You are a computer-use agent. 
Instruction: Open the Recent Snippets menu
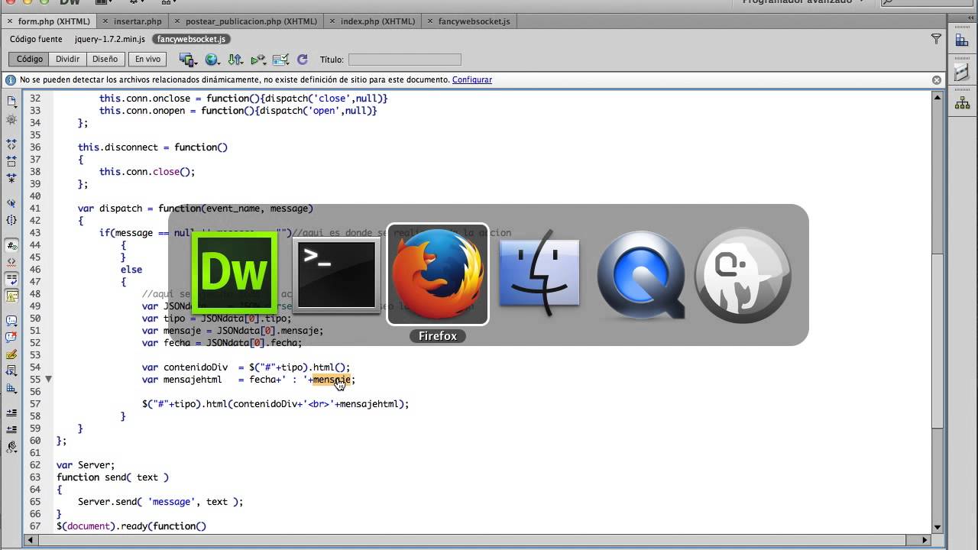[11, 371]
